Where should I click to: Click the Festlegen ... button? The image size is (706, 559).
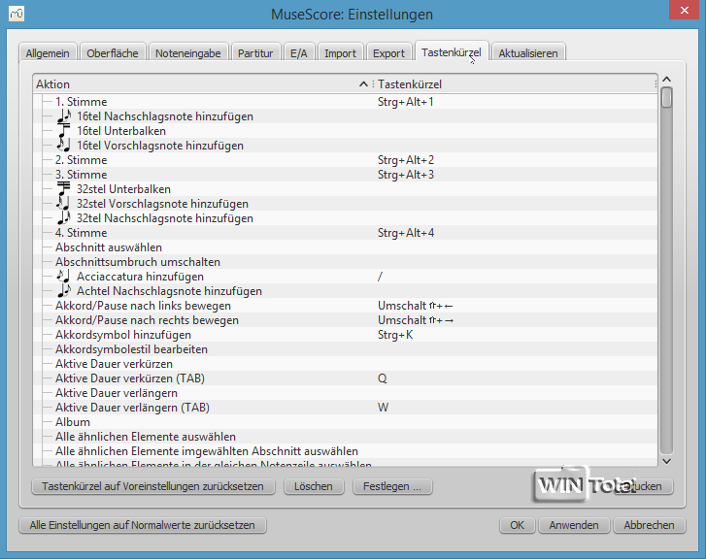click(392, 486)
